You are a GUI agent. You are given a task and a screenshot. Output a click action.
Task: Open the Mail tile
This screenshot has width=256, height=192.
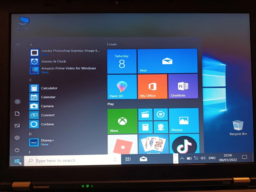167,61
